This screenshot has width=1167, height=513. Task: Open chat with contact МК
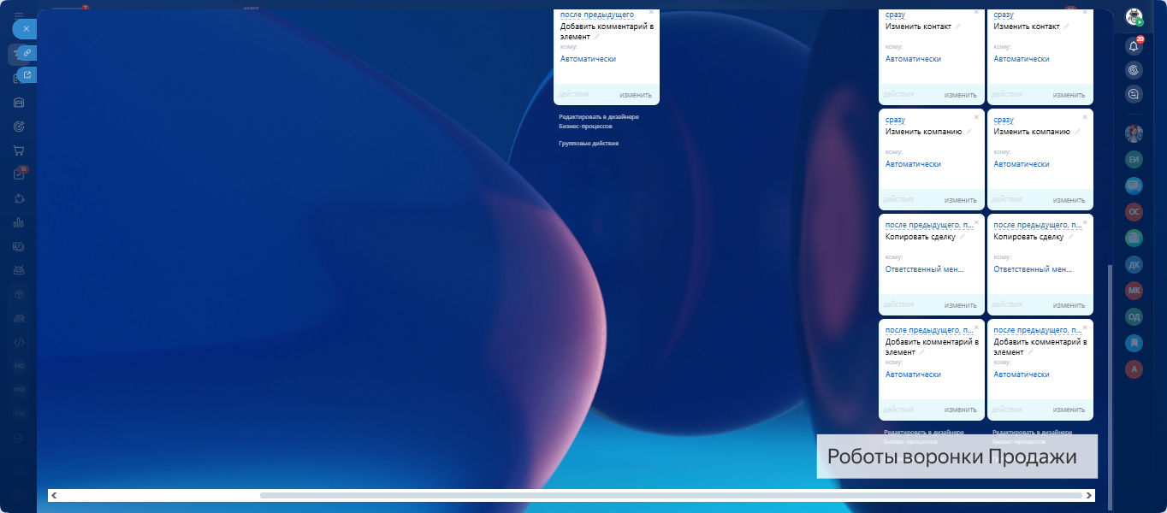(1134, 291)
